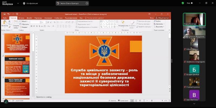Viewport: 216px width, 108px height.
Task: Switch to the Дизайн tab
Action: coord(29,18)
